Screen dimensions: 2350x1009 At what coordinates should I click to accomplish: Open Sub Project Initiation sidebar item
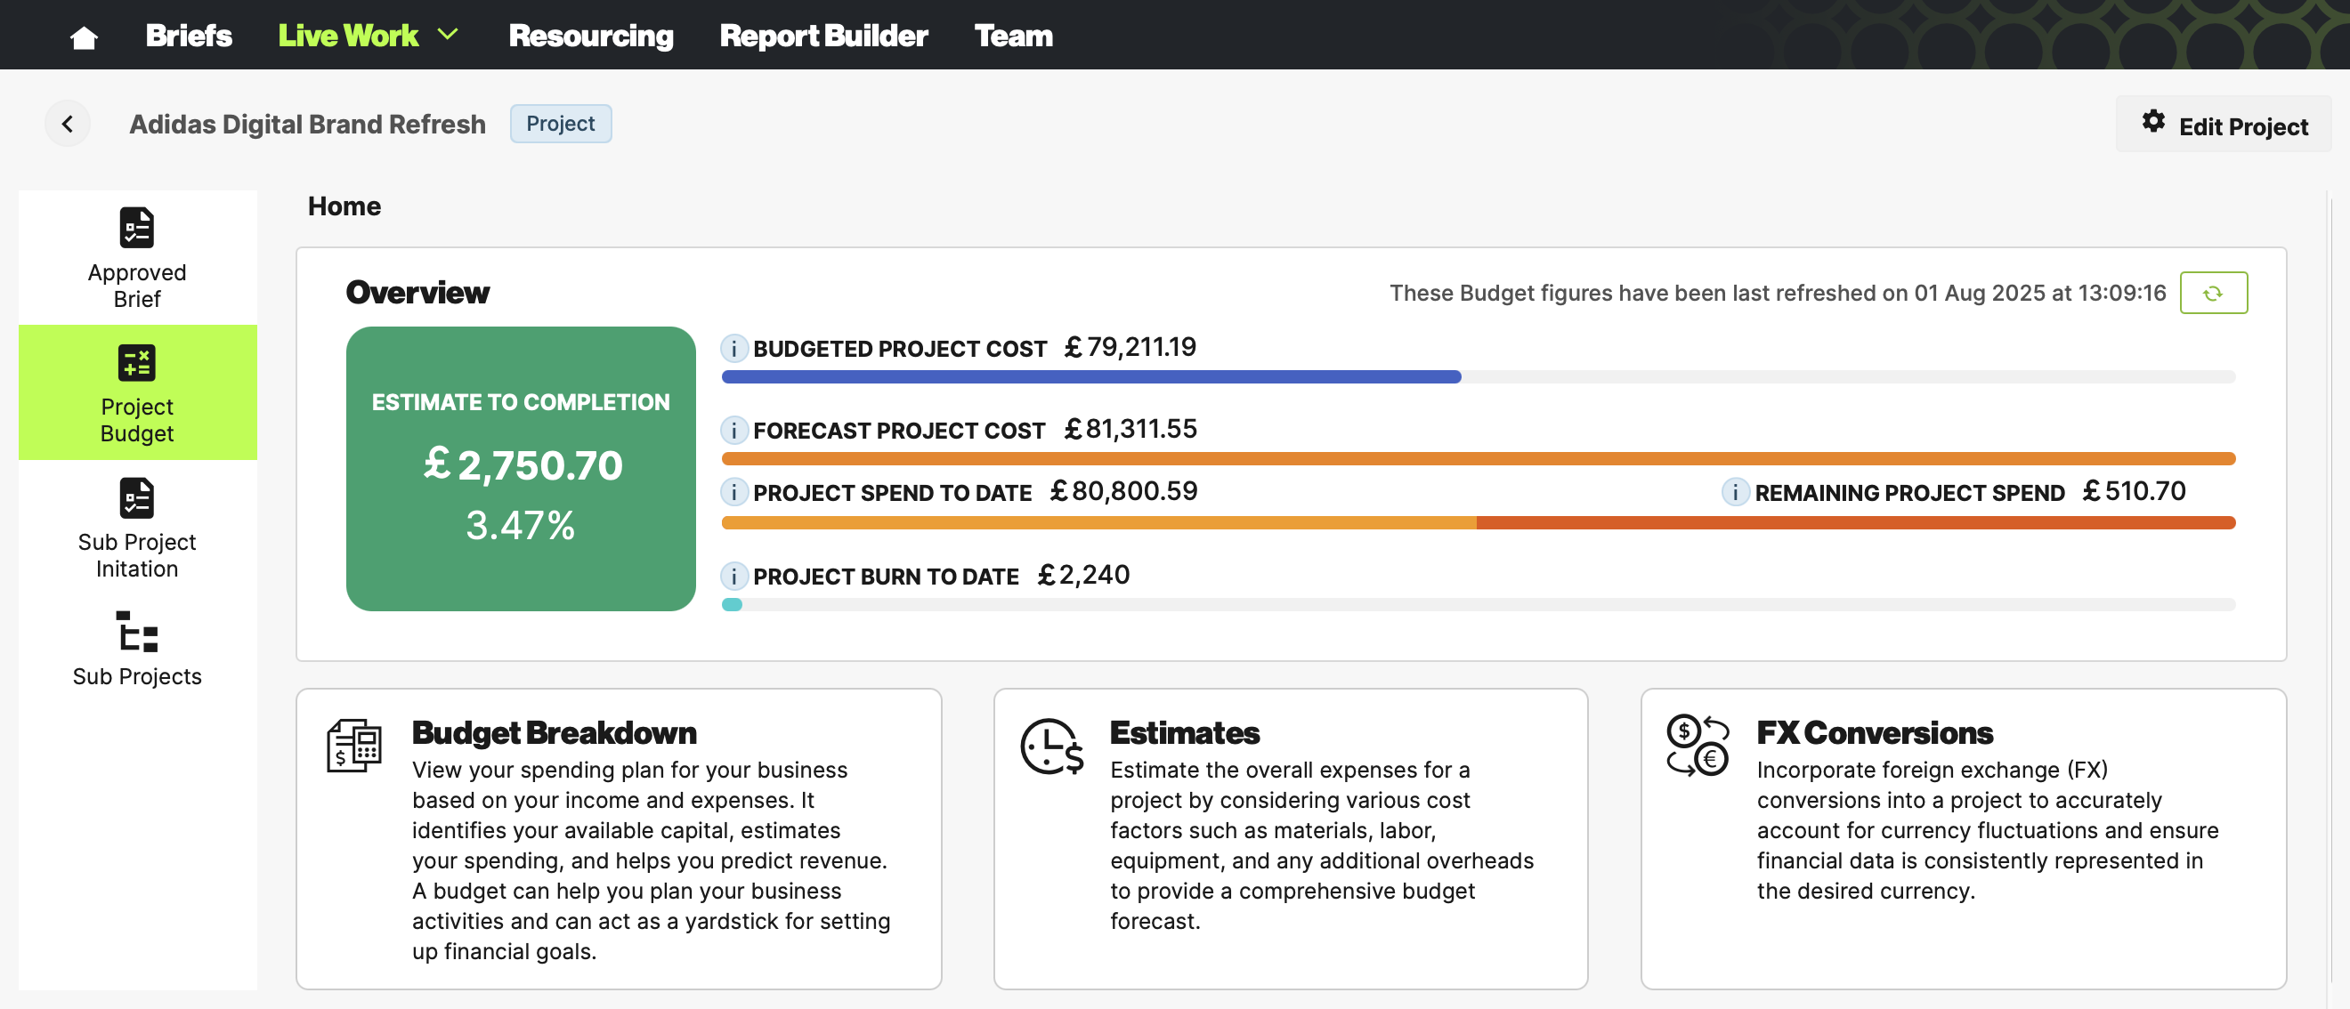click(x=137, y=498)
